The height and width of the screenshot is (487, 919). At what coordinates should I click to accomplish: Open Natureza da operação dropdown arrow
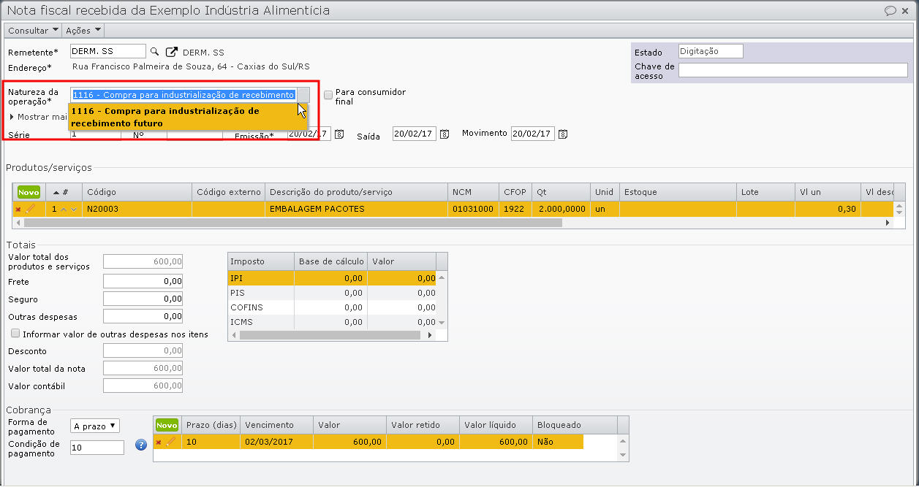303,95
